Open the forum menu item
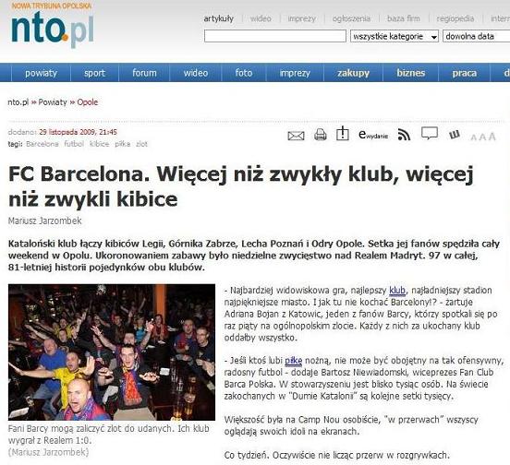 coord(144,73)
